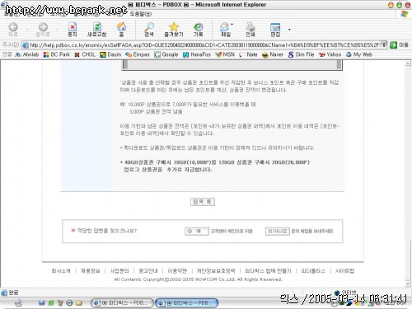Click the apple-shaped start button on taskbar

point(18,303)
